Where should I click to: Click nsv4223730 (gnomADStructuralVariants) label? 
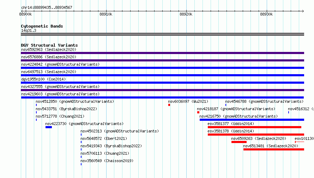tap(84, 124)
